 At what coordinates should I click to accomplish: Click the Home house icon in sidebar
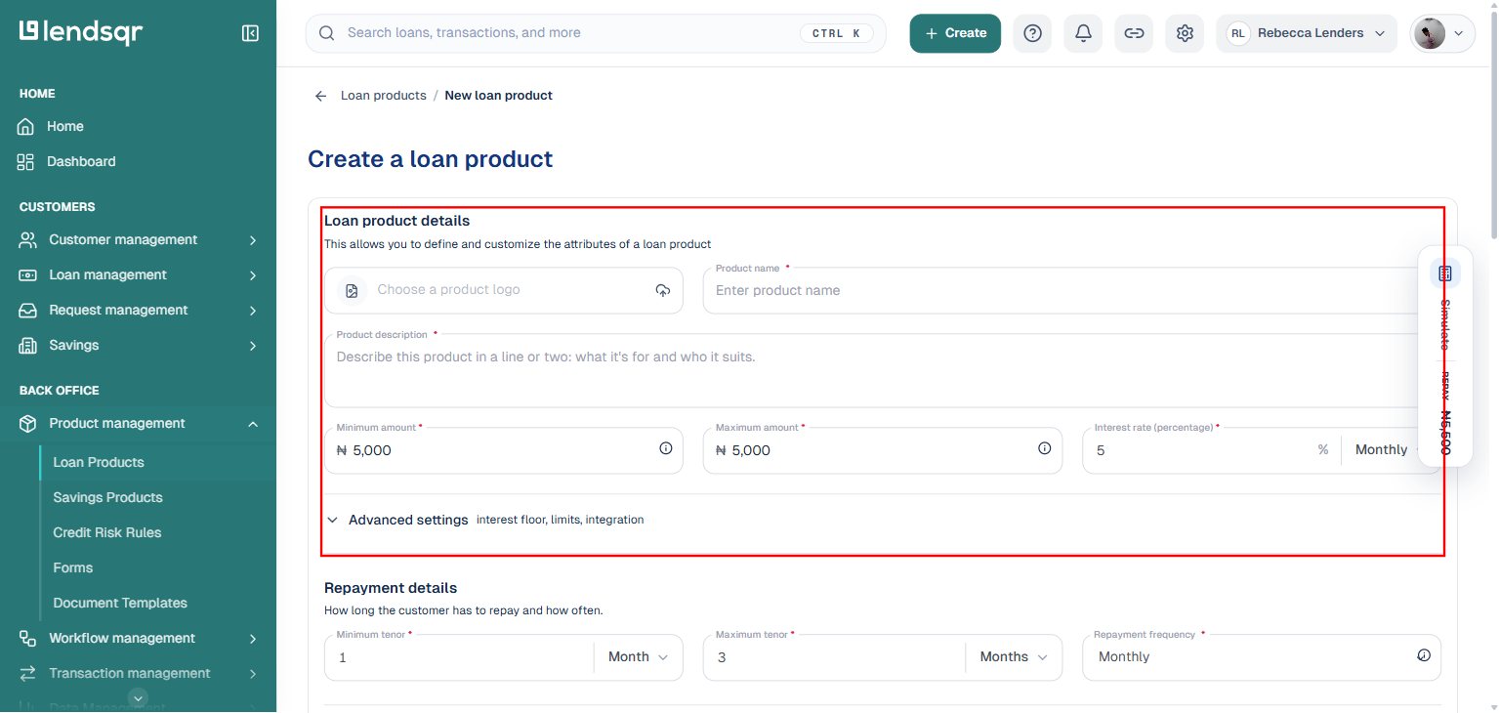(x=26, y=127)
